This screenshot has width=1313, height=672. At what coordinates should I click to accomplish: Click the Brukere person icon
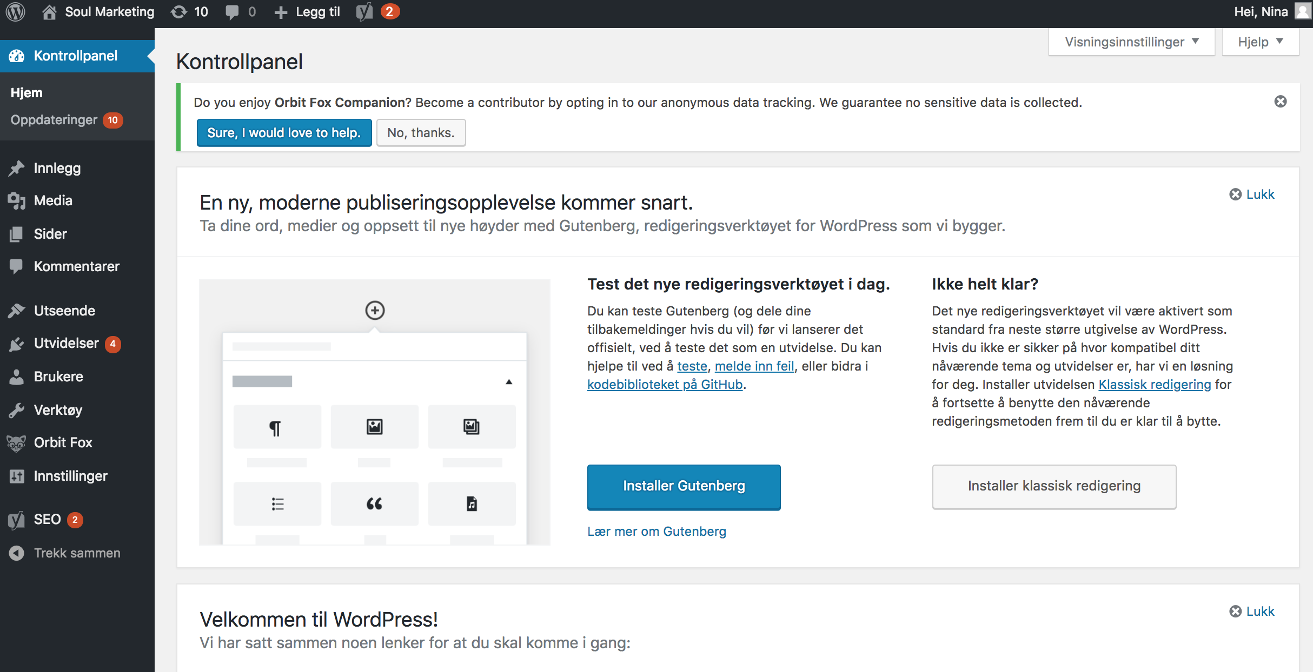(x=17, y=377)
